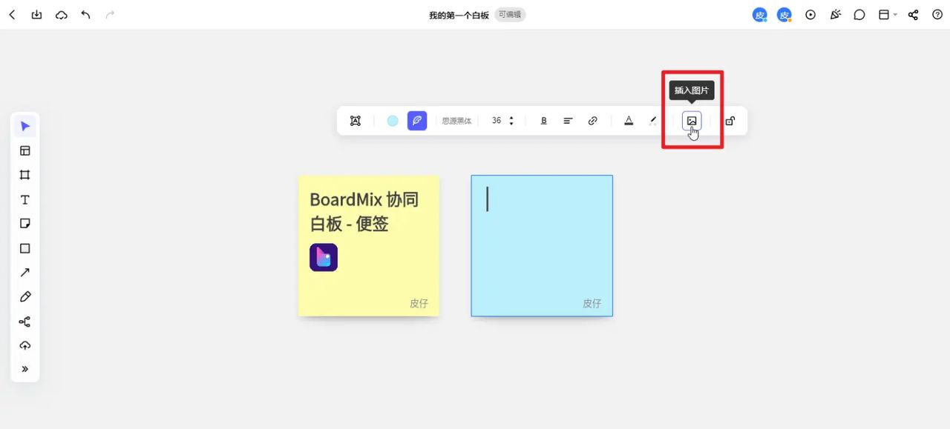950x429 pixels.
Task: Click author name 皮仔 on yellow note
Action: point(419,303)
